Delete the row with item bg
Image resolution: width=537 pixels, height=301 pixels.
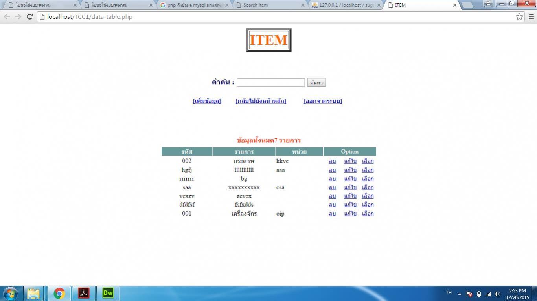point(332,179)
